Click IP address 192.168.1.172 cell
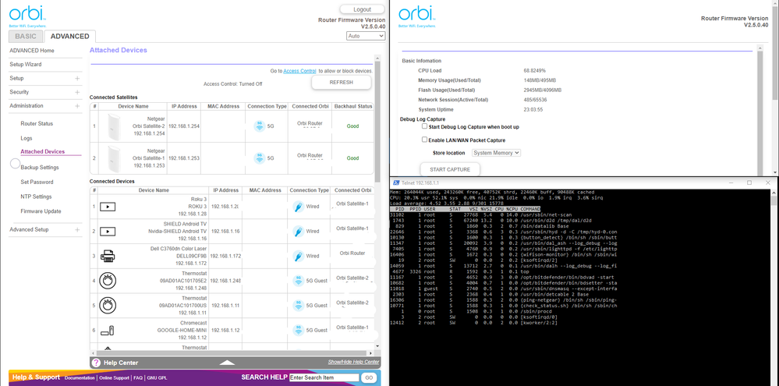Viewport: 779px width, 386px height. click(225, 256)
